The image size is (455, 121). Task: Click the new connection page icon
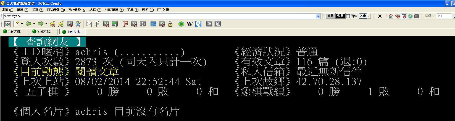point(16,24)
